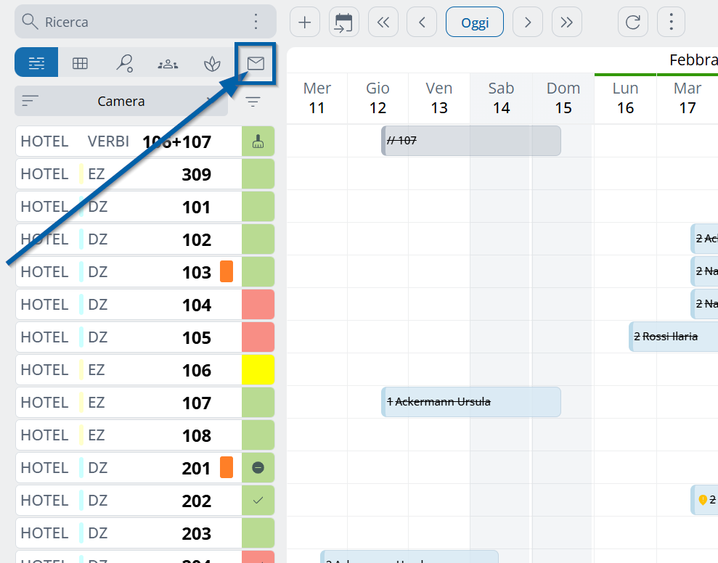
Task: Open the filter icon next to Camera
Action: (253, 102)
